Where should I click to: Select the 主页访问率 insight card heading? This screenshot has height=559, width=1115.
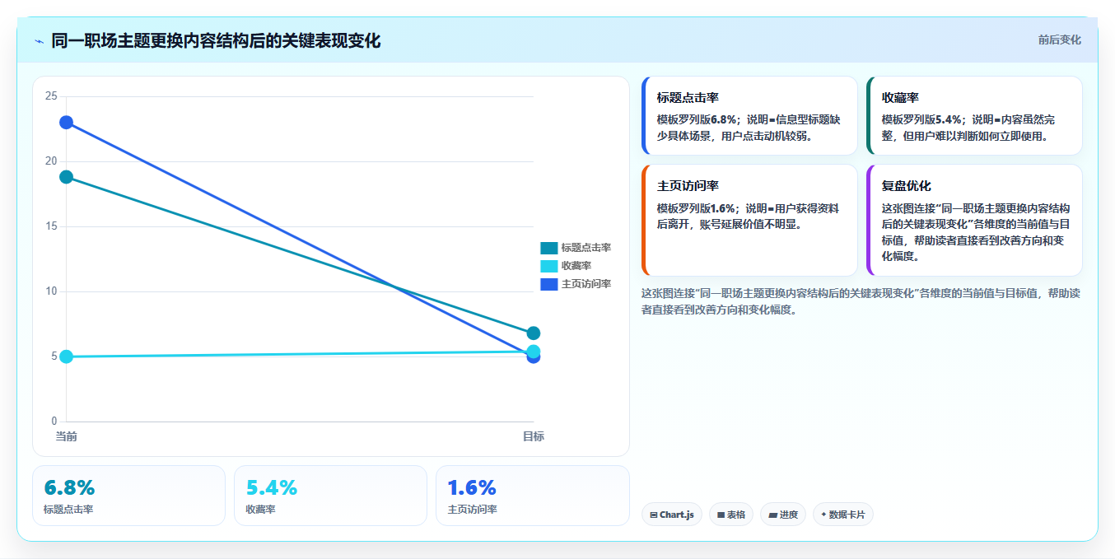point(688,186)
